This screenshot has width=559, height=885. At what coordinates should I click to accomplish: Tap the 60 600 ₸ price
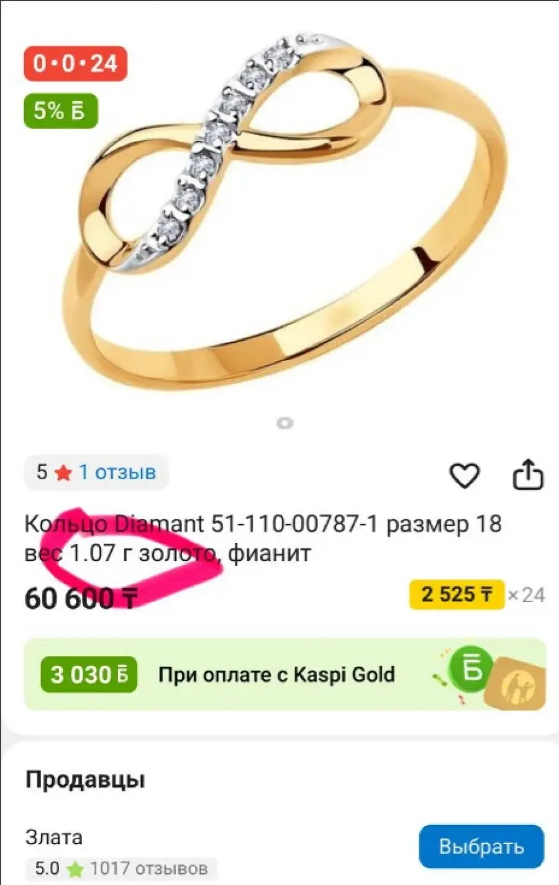81,599
